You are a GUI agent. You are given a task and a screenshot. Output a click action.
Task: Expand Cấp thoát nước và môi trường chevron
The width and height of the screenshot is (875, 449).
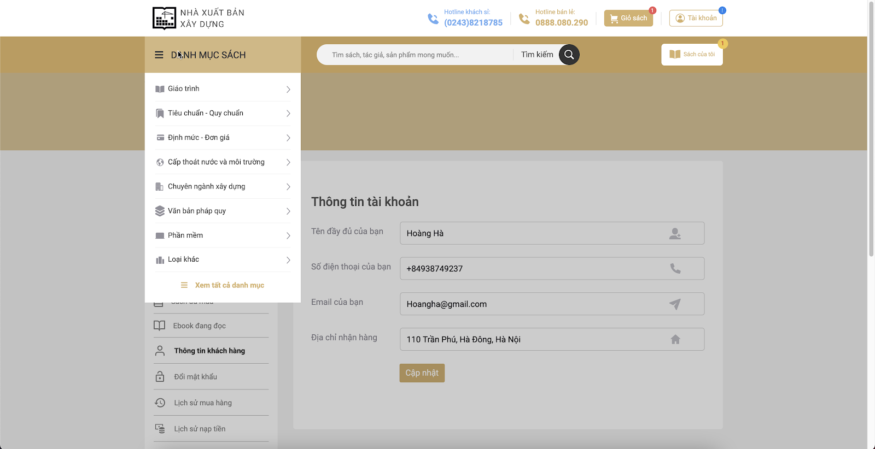click(x=288, y=162)
